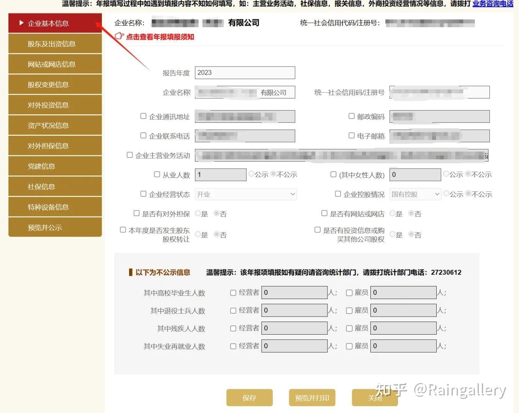Select 不公示 radio for 企业控股情况
519x413 pixels.
468,193
